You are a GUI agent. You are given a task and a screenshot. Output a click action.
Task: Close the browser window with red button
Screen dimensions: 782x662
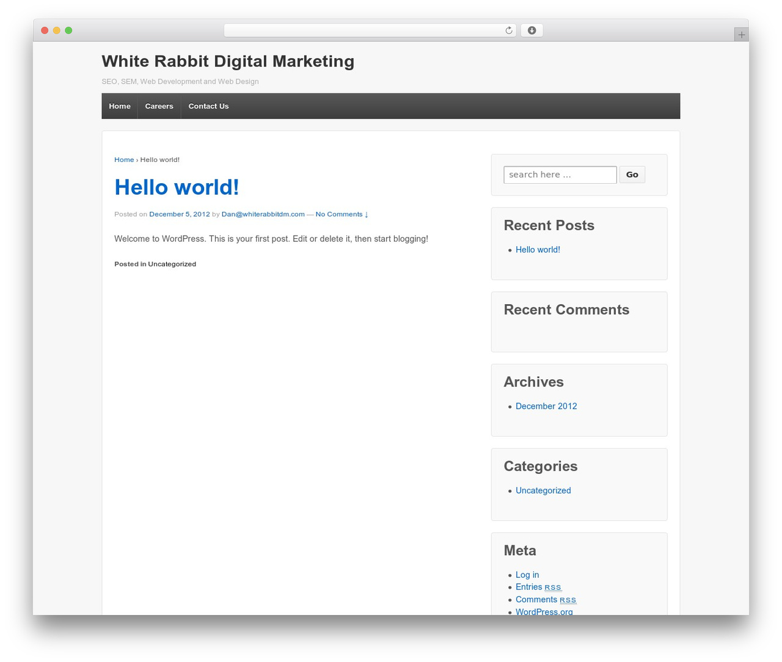[x=45, y=31]
